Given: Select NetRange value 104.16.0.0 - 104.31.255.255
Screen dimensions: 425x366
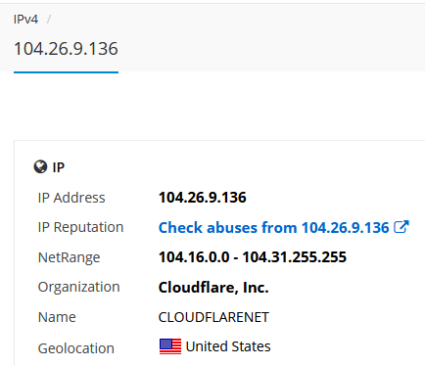Looking at the screenshot, I should [253, 257].
